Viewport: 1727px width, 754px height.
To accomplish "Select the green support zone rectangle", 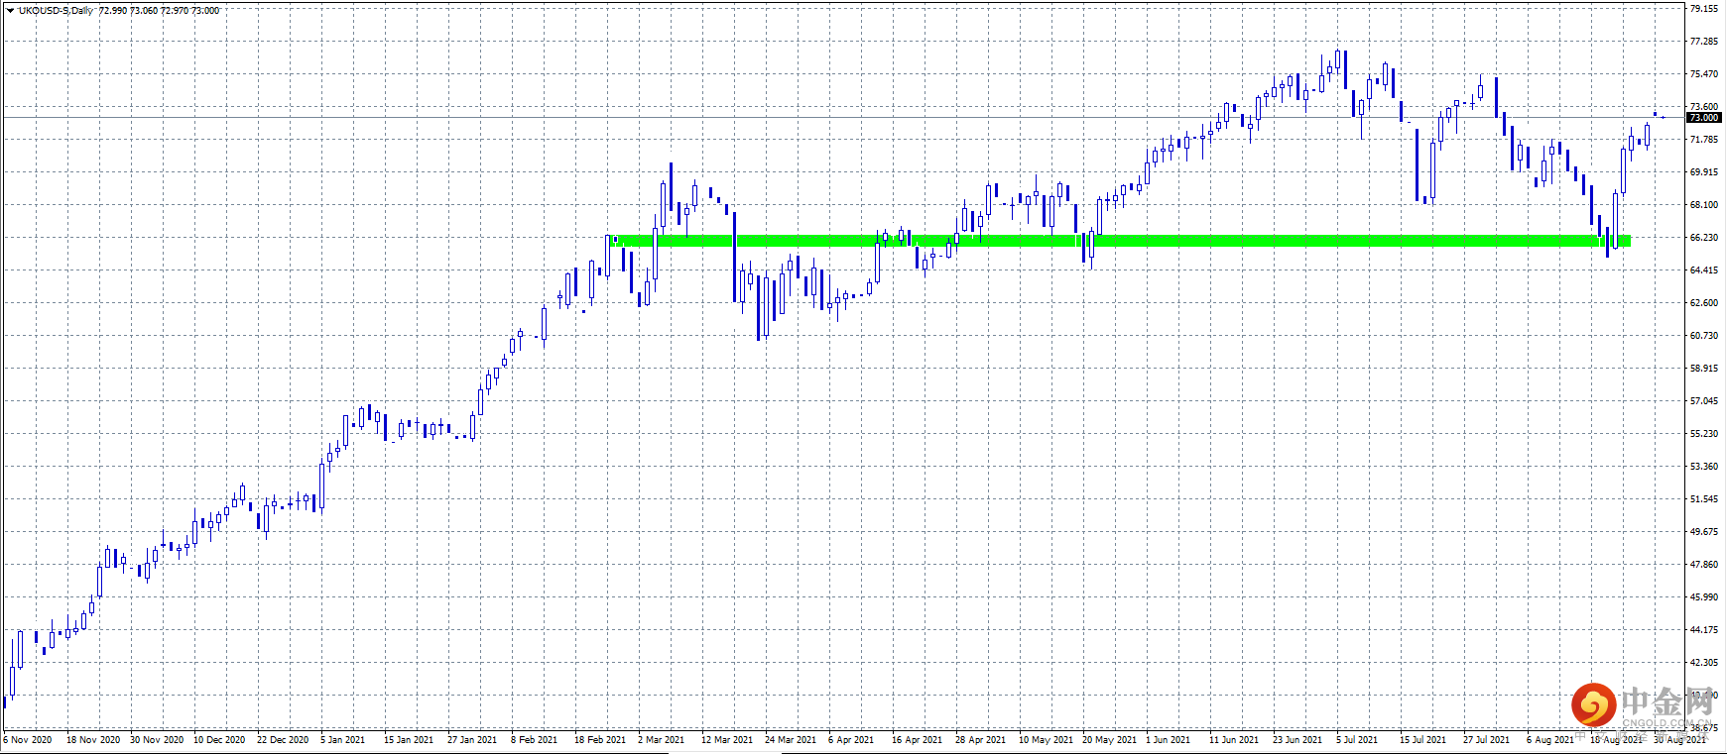I will (1120, 241).
